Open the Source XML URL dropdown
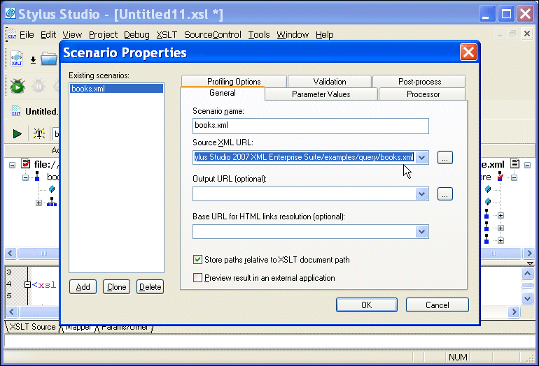Screen dimensions: 539x366 (421, 158)
